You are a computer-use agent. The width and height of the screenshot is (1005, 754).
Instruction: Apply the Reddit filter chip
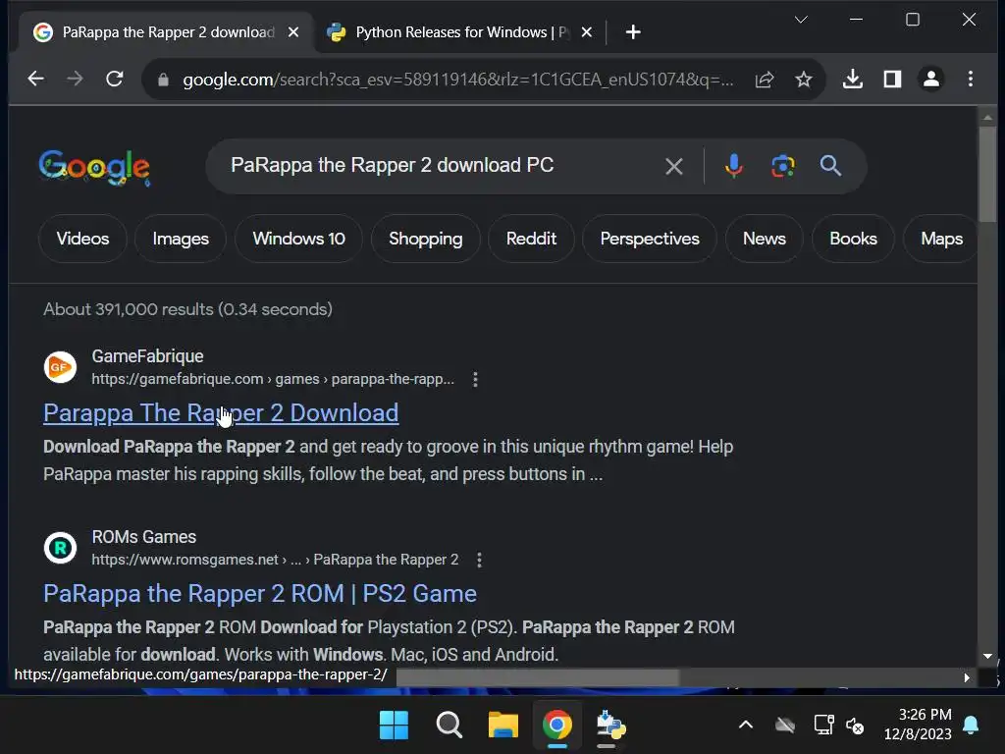pos(531,239)
